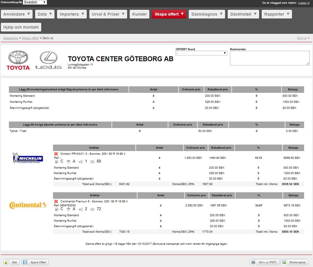Click TOYOTA CENTER GÖTEBORG AB heading
313x267 pixels.
[x=120, y=59]
